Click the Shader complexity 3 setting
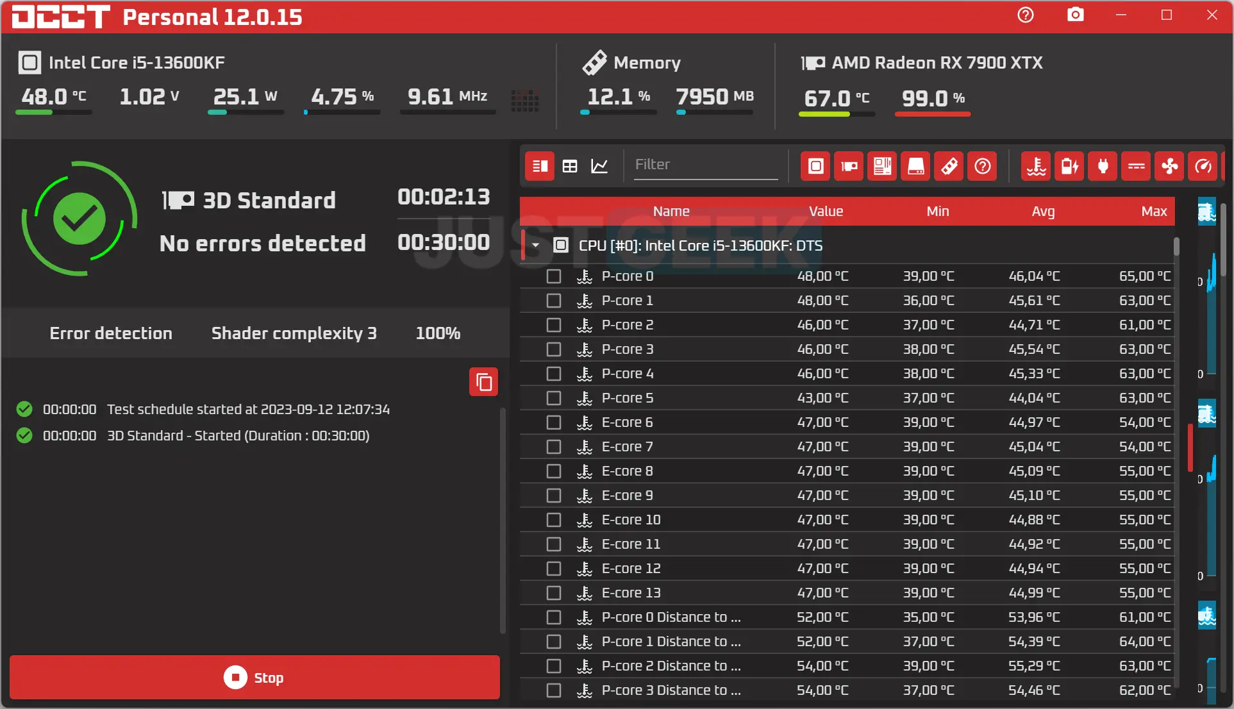 [x=294, y=333]
